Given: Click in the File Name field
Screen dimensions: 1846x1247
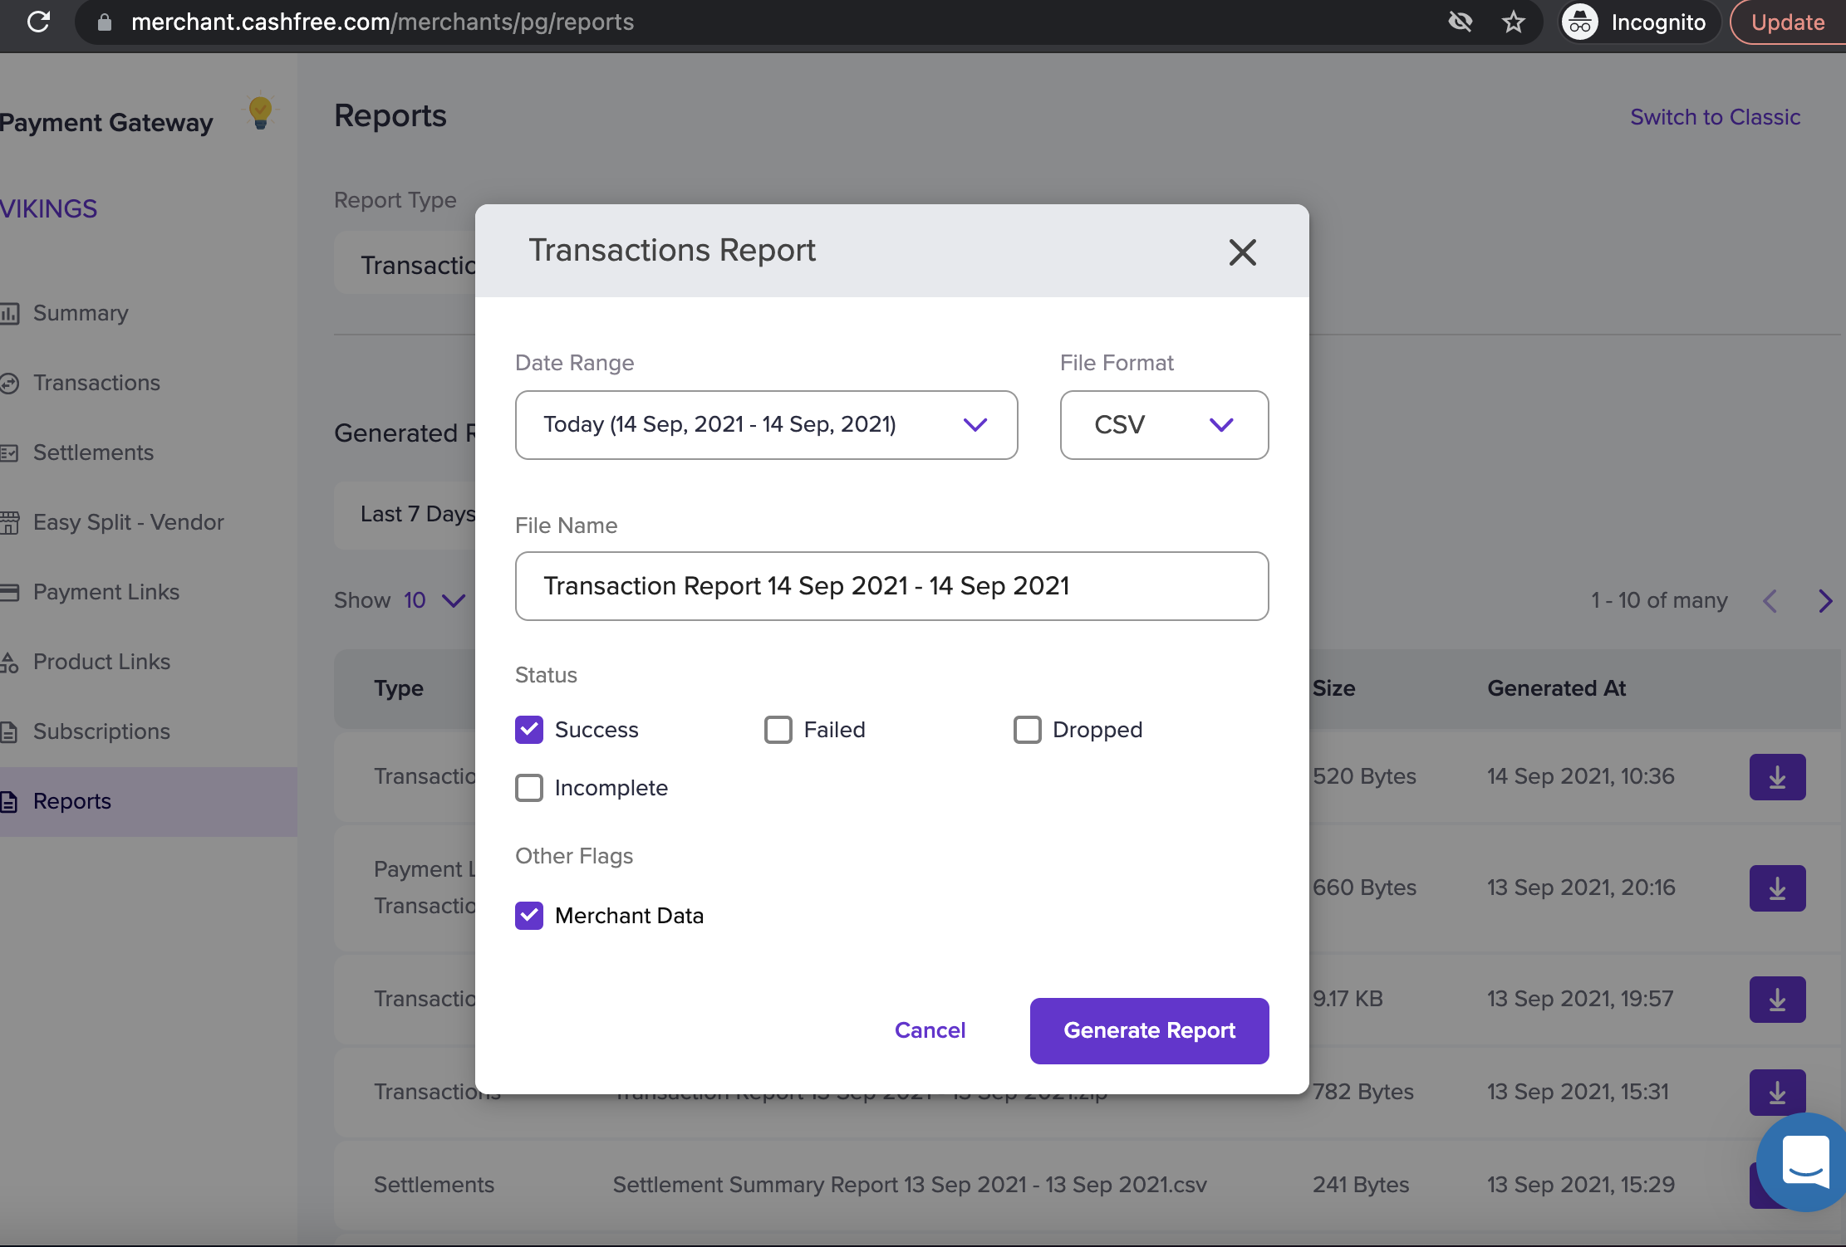Looking at the screenshot, I should click(891, 586).
